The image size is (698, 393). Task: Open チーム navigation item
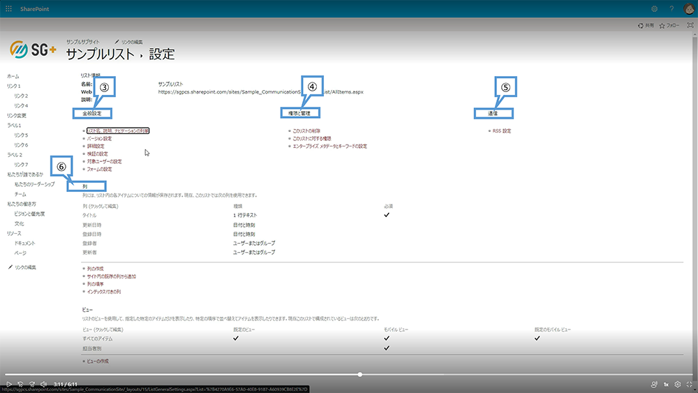click(x=20, y=194)
